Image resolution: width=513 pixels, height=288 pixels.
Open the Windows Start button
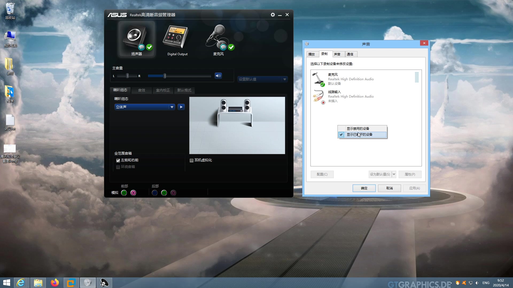click(7, 283)
